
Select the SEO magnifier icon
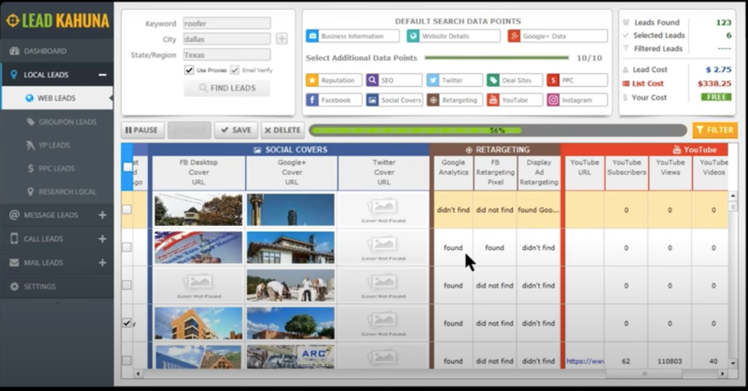pos(372,80)
